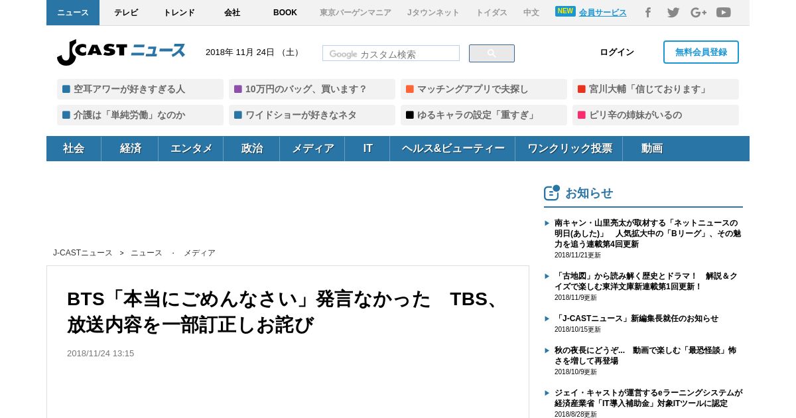The image size is (796, 418).
Task: Open 動画 category in navigation
Action: 651,149
